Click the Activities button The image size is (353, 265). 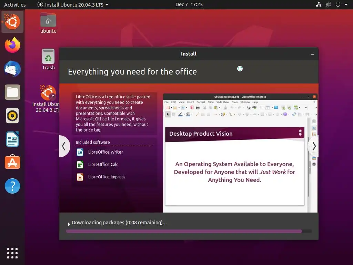tap(15, 4)
